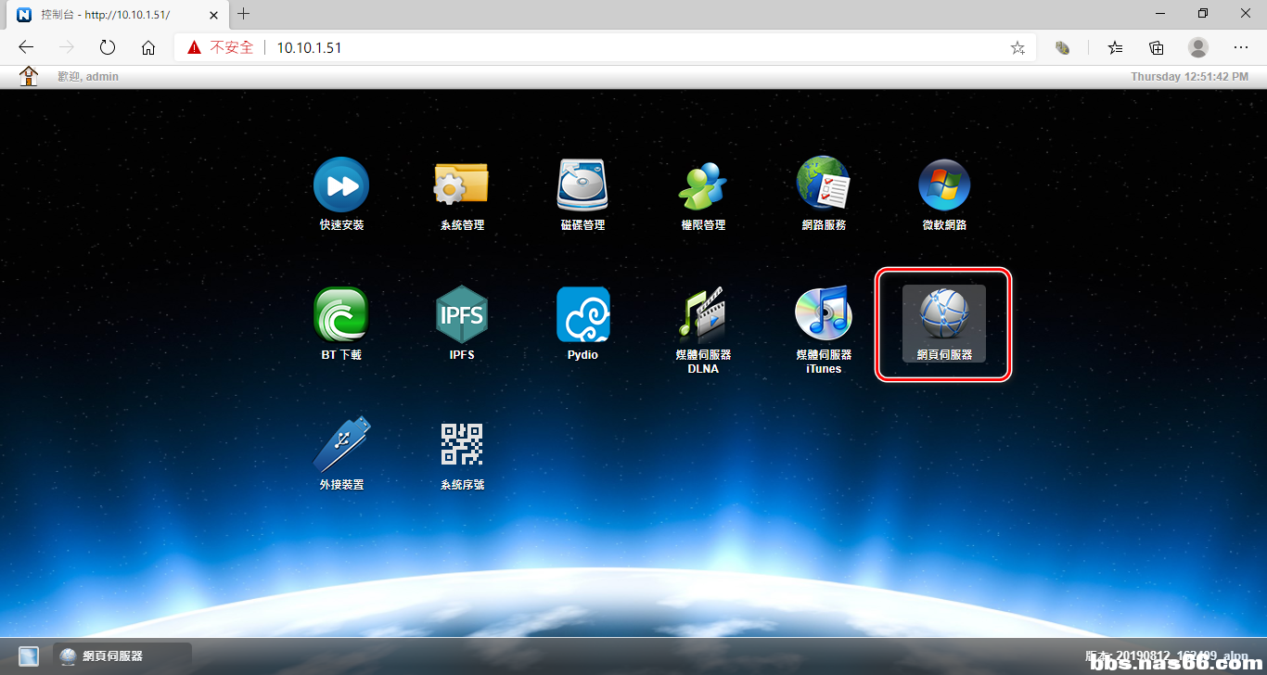This screenshot has width=1267, height=675.
Task: Click the 歡迎, admin welcome text
Action: 88,77
